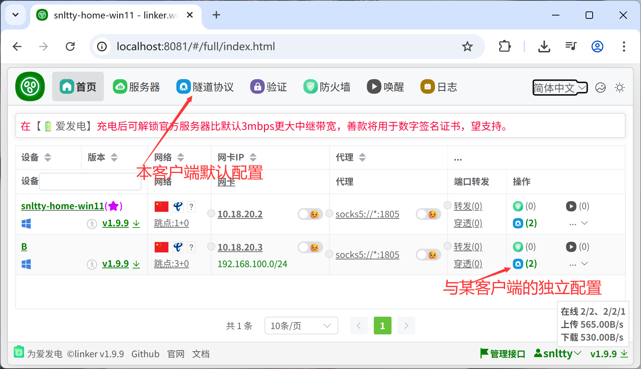Toggle socks5 proxy switch for snltty-home-win11
The width and height of the screenshot is (641, 369).
tap(428, 214)
